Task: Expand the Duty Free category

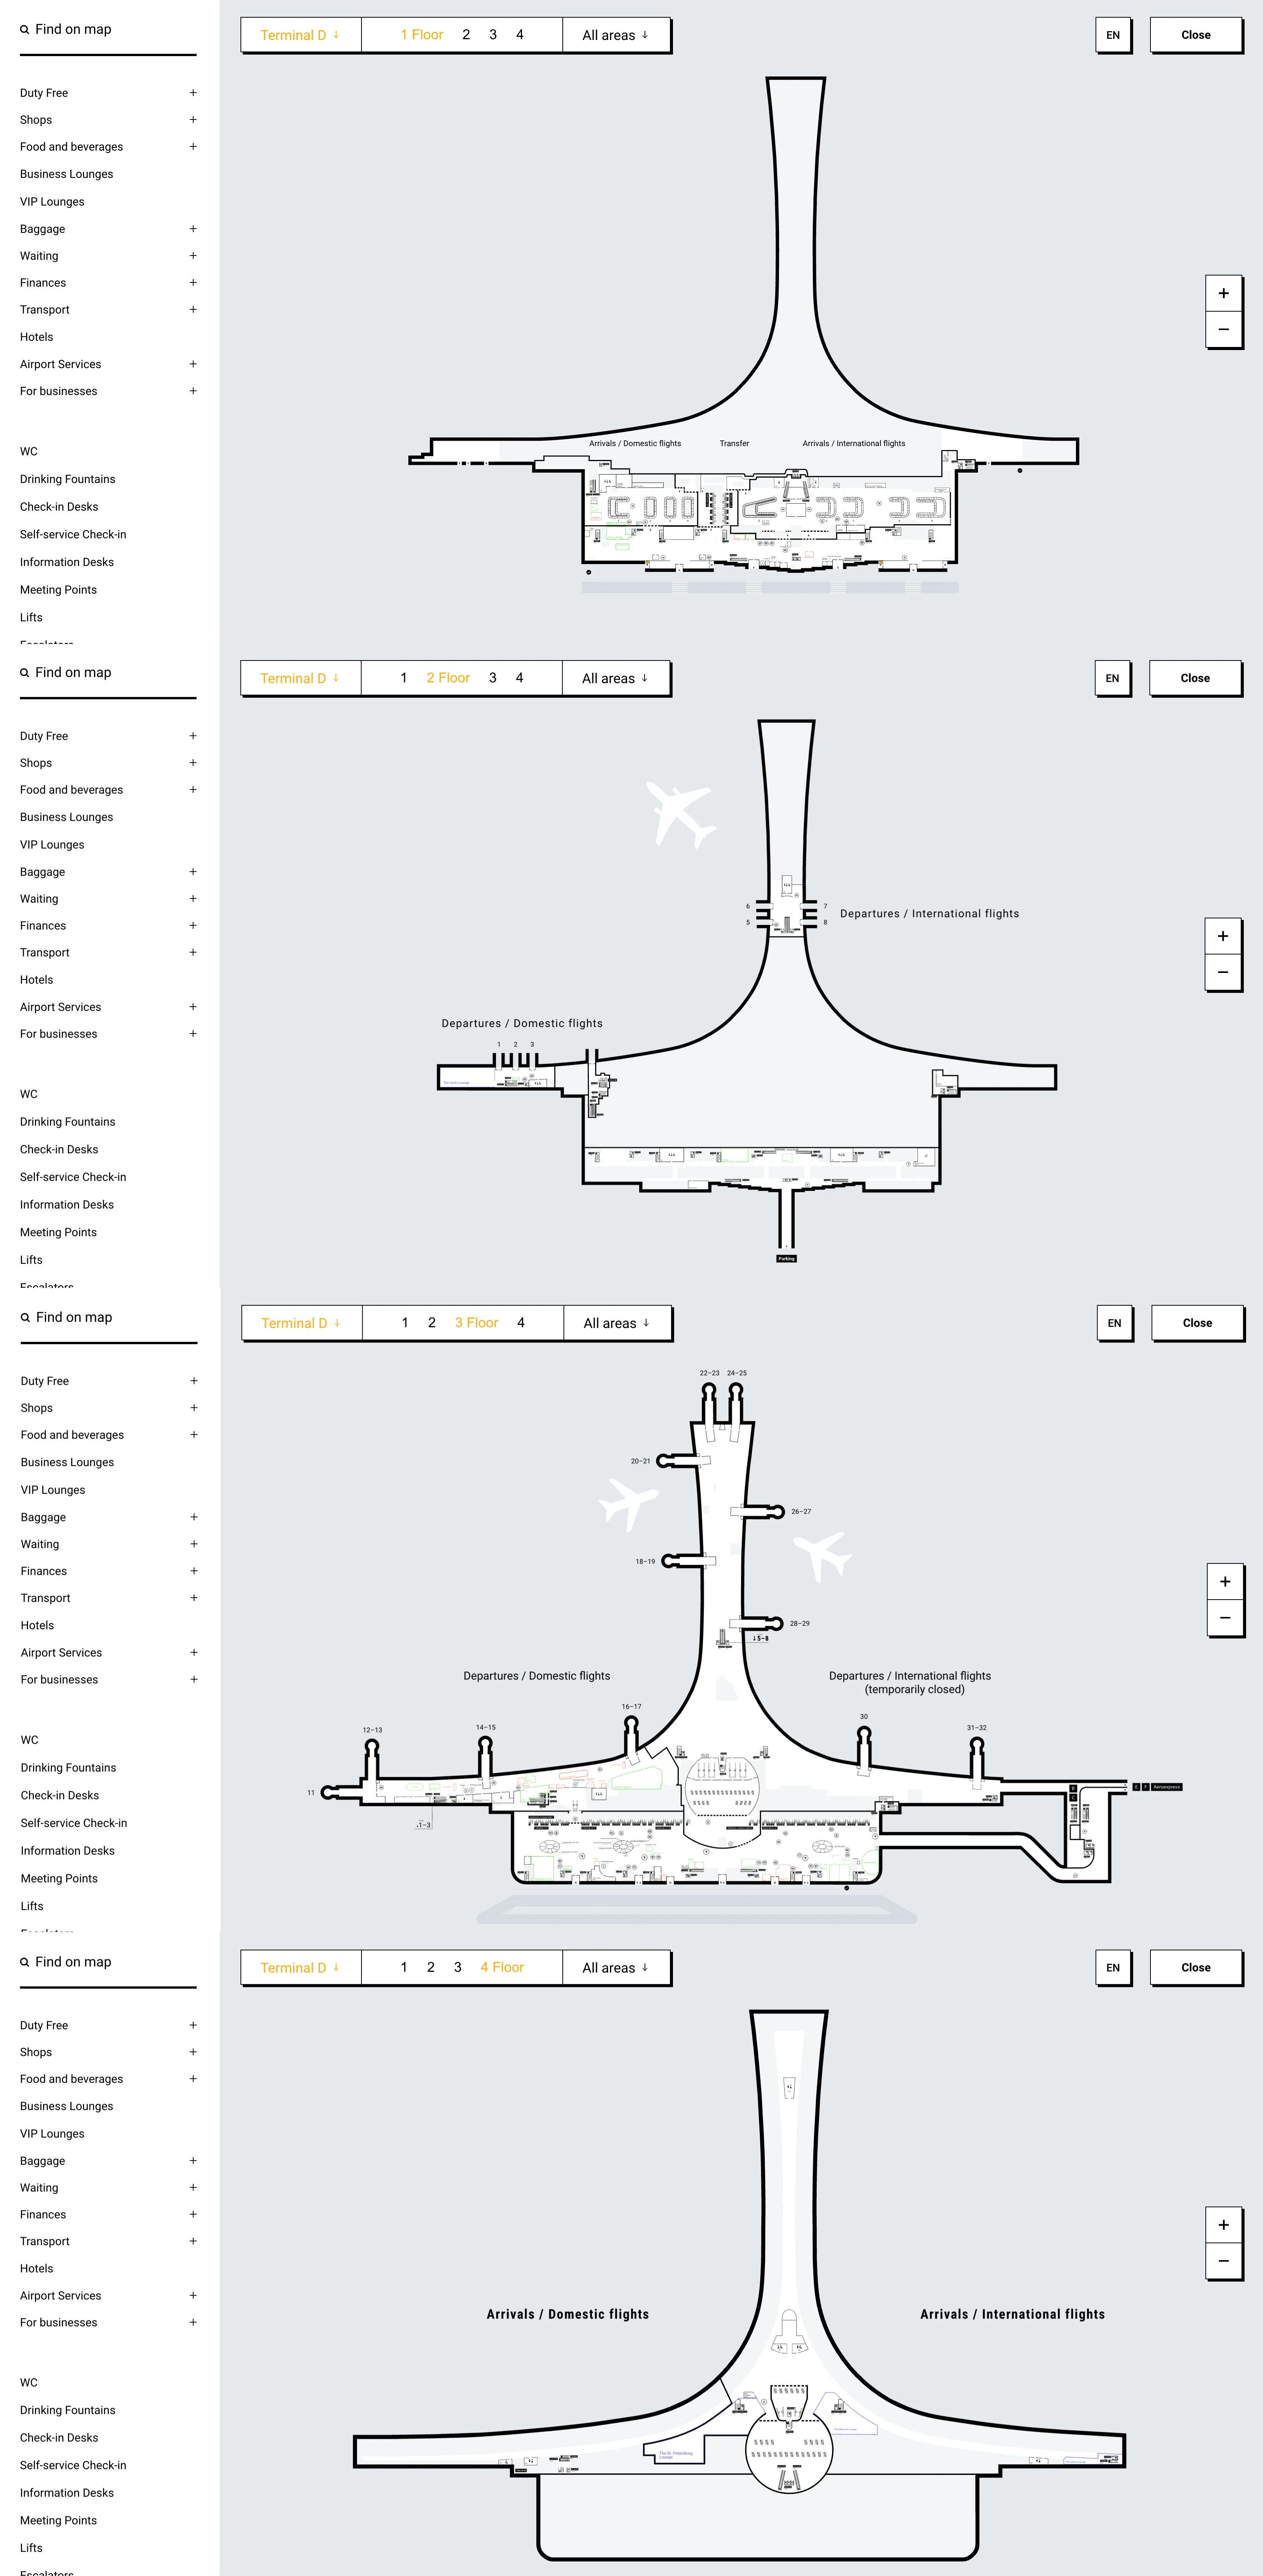Action: click(x=192, y=92)
